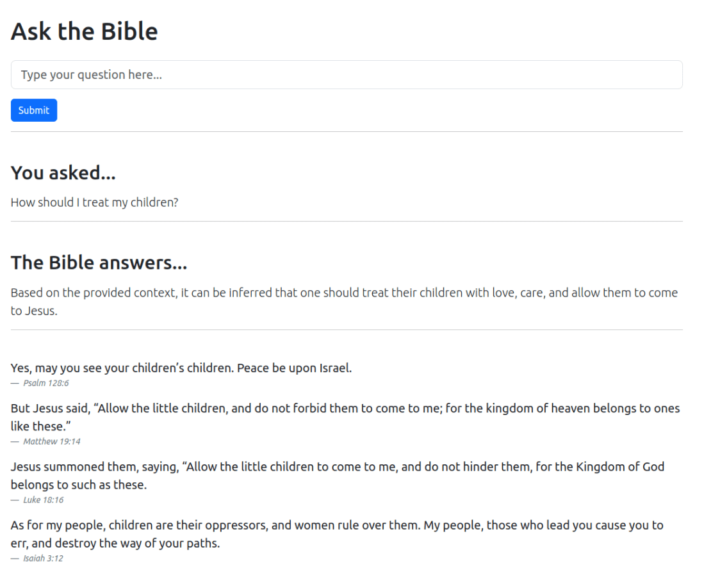Open the Matthew 19:14 reference
This screenshot has height=586, width=704.
click(x=51, y=441)
